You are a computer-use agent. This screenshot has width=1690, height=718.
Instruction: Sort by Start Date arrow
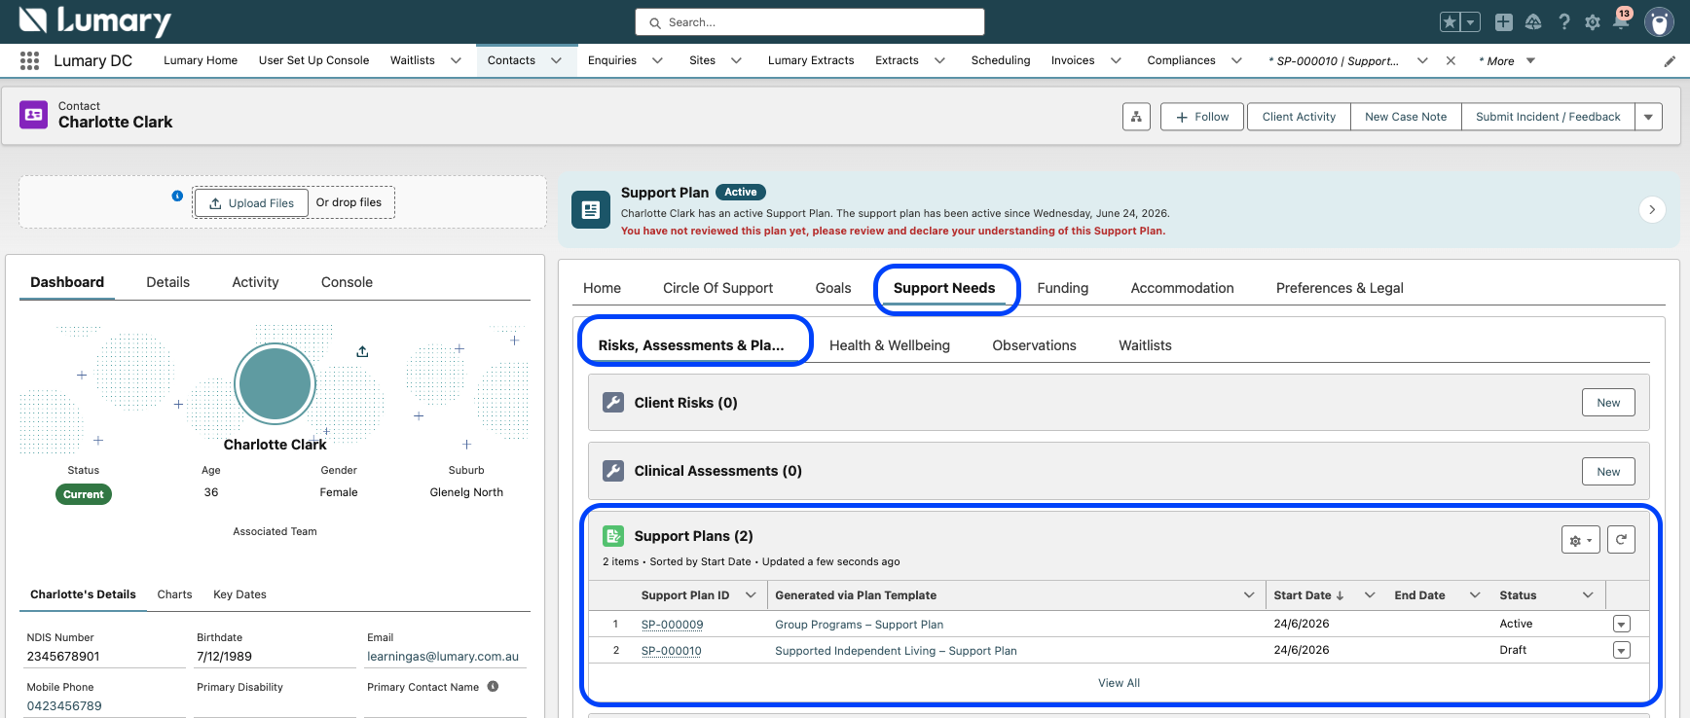pyautogui.click(x=1341, y=595)
